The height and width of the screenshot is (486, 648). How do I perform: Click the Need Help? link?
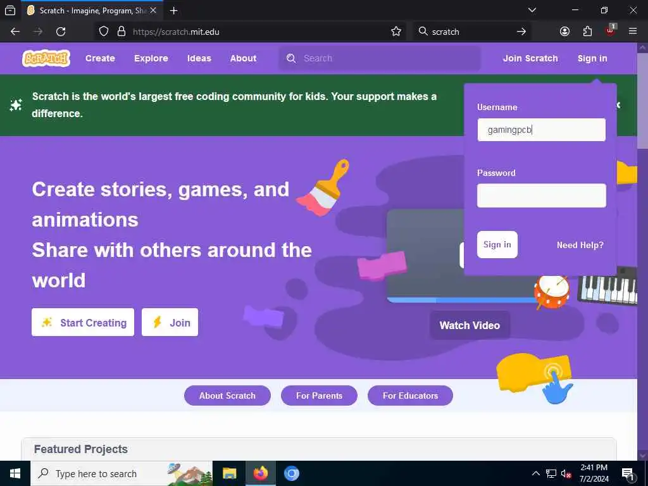pos(580,245)
